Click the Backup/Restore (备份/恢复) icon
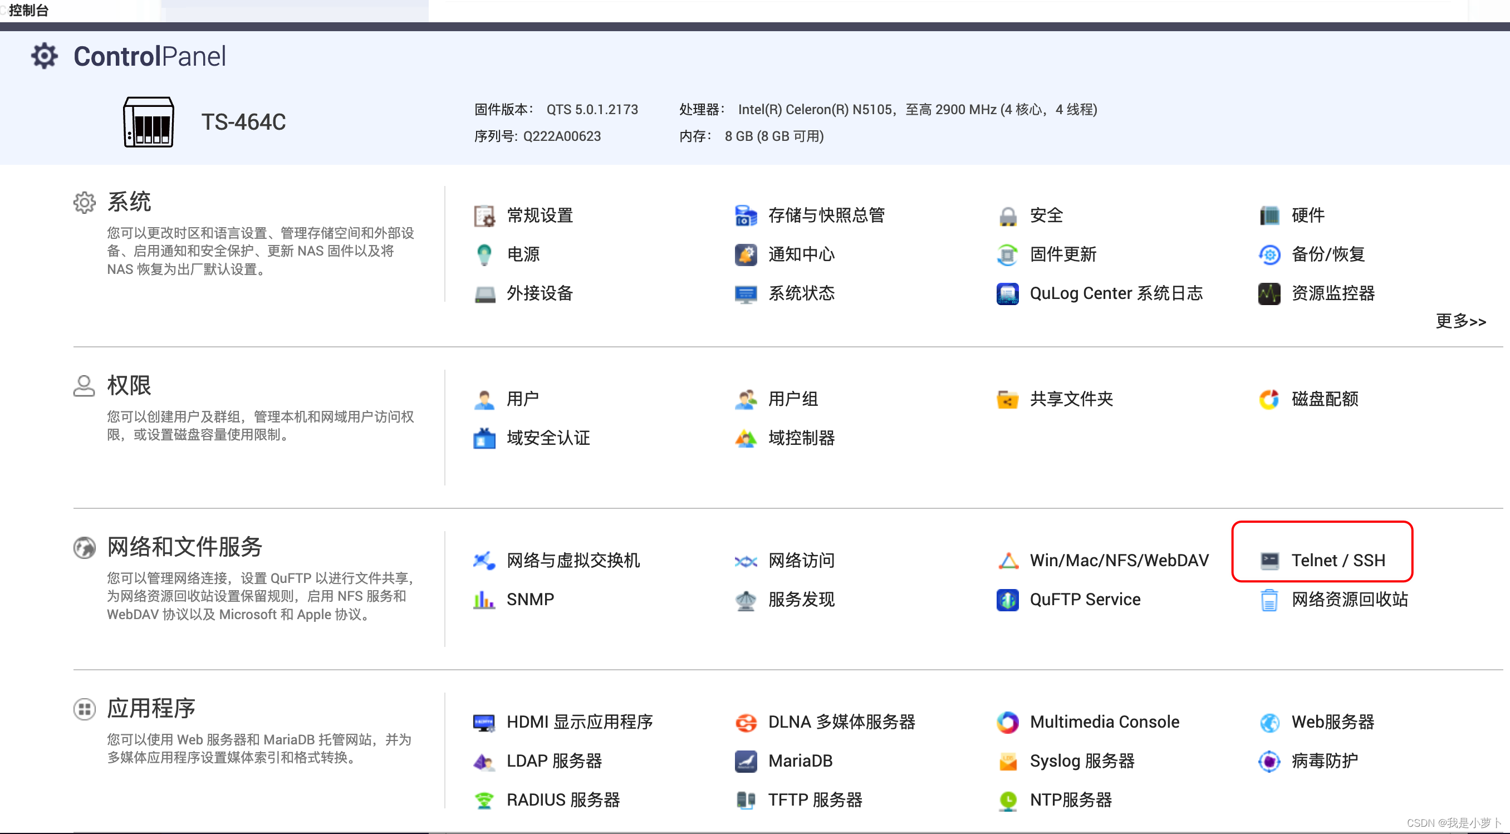 (1269, 254)
